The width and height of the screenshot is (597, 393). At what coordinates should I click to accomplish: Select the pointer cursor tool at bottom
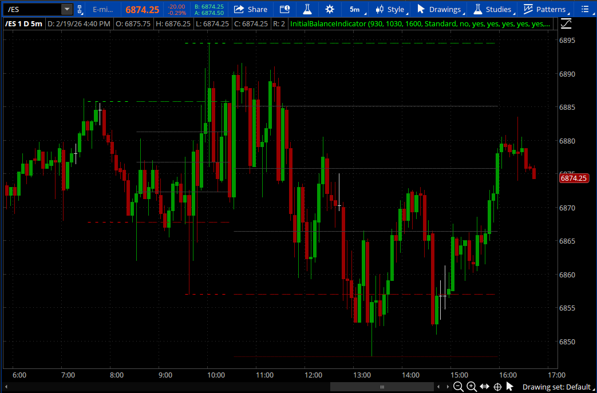[509, 387]
